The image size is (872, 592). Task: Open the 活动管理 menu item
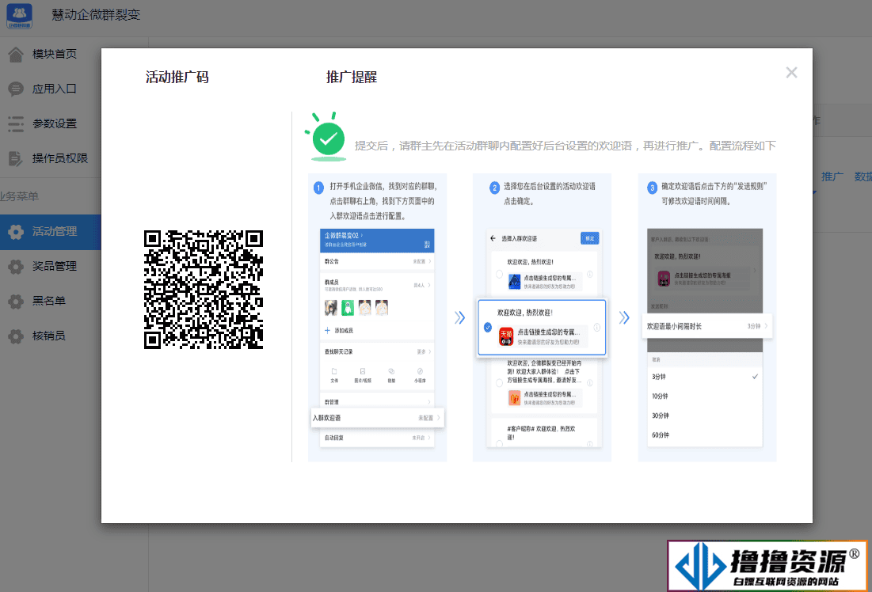coord(51,232)
